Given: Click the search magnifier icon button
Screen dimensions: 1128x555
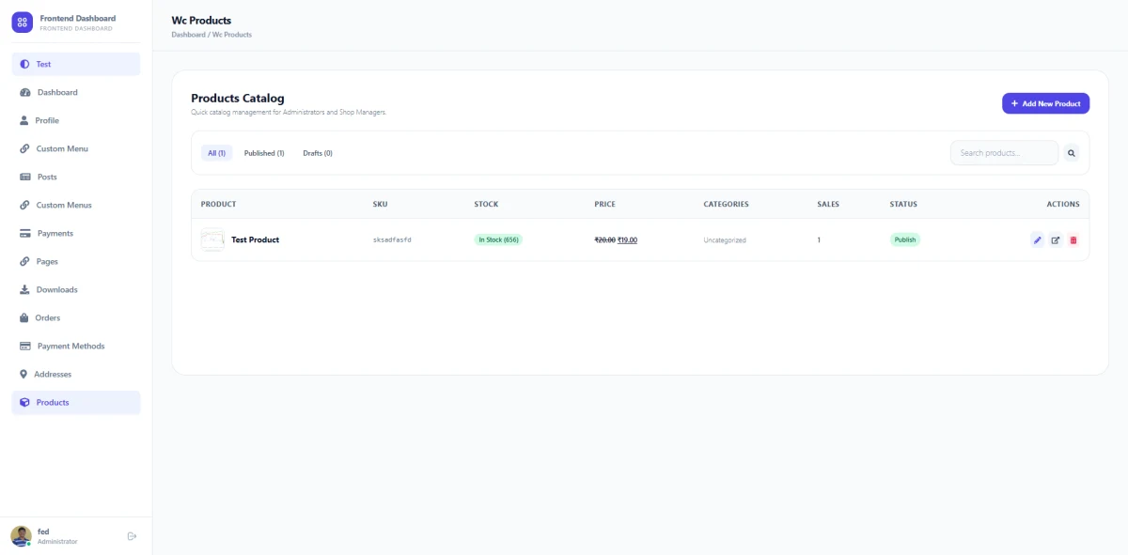Looking at the screenshot, I should coord(1072,153).
